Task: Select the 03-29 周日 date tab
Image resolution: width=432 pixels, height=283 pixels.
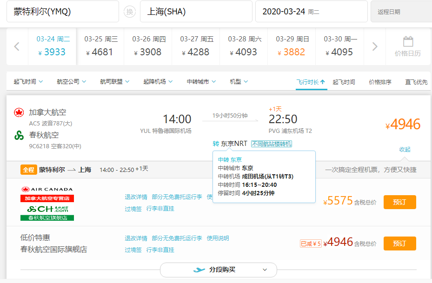Action: click(x=292, y=46)
